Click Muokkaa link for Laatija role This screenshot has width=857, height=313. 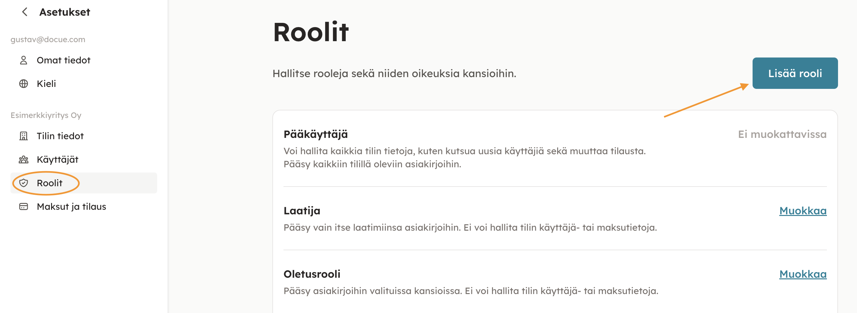[802, 211]
